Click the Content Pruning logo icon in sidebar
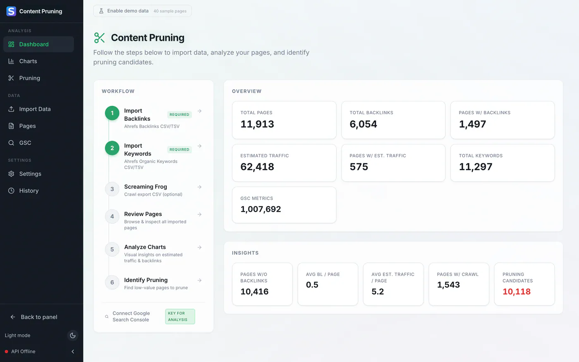Image resolution: width=579 pixels, height=362 pixels. 11,11
